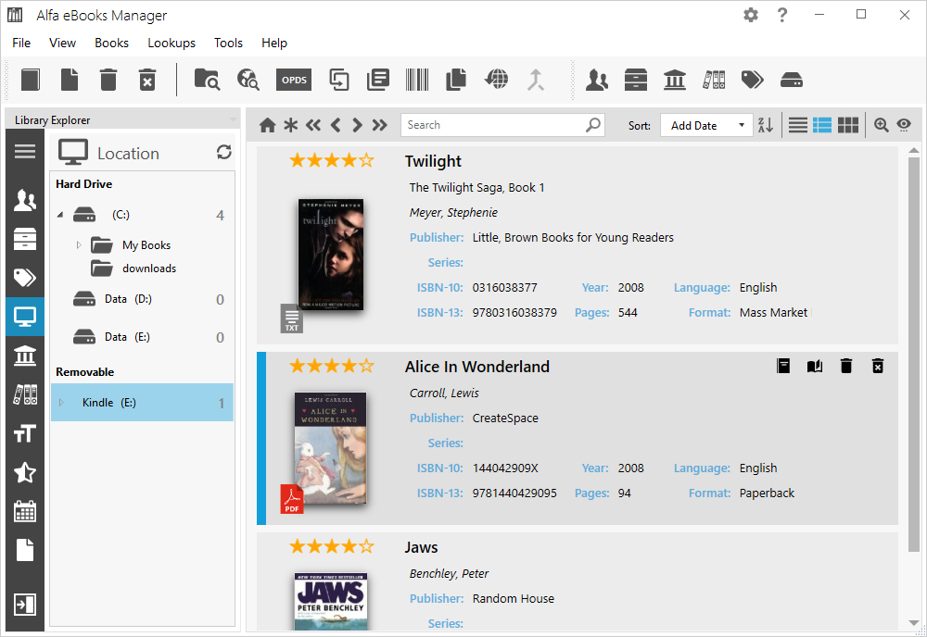Refresh the Location panel

[224, 153]
